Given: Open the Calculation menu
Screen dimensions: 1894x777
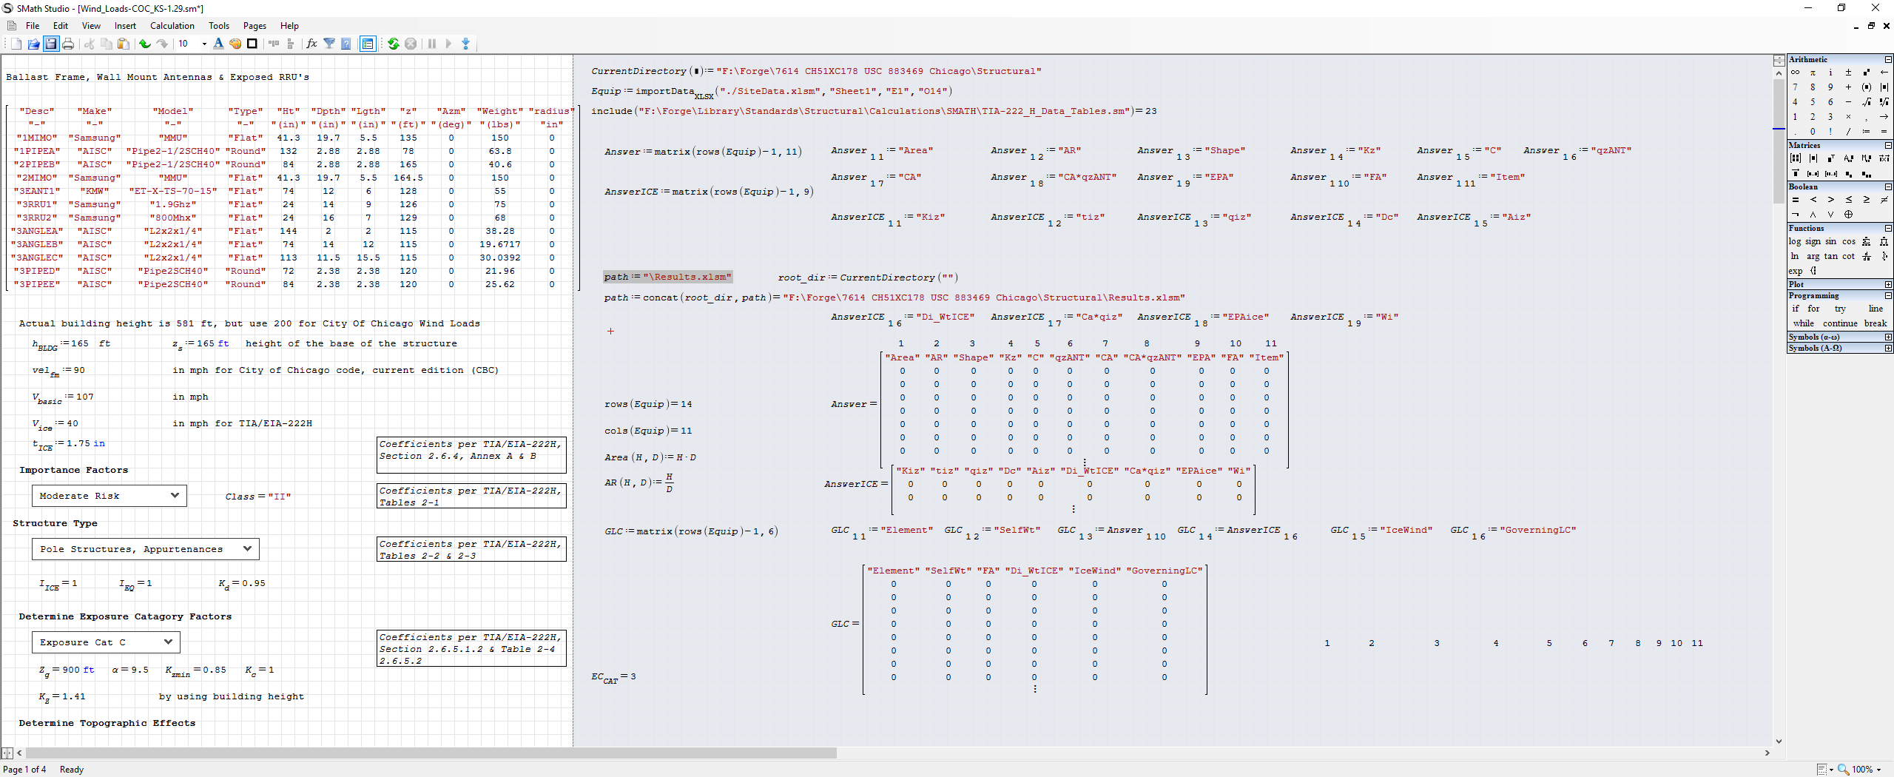Looking at the screenshot, I should pos(172,26).
